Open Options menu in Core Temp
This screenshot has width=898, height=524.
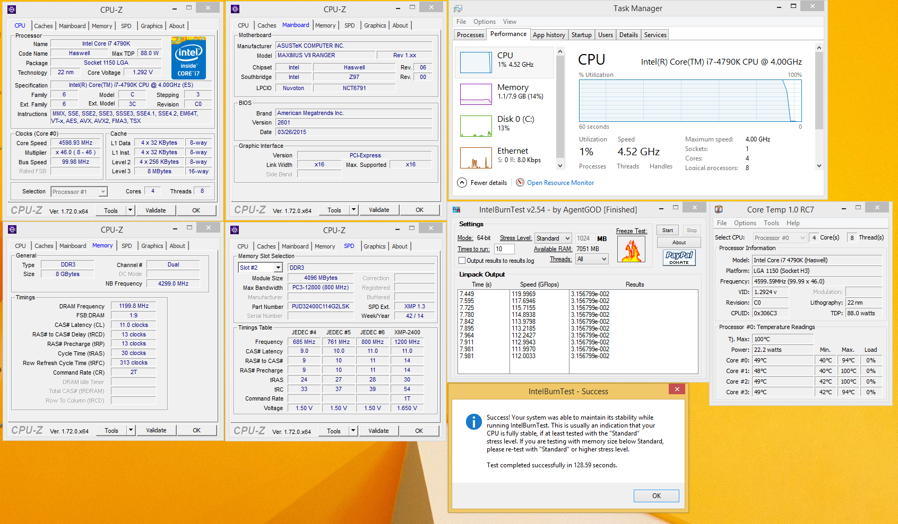[745, 223]
